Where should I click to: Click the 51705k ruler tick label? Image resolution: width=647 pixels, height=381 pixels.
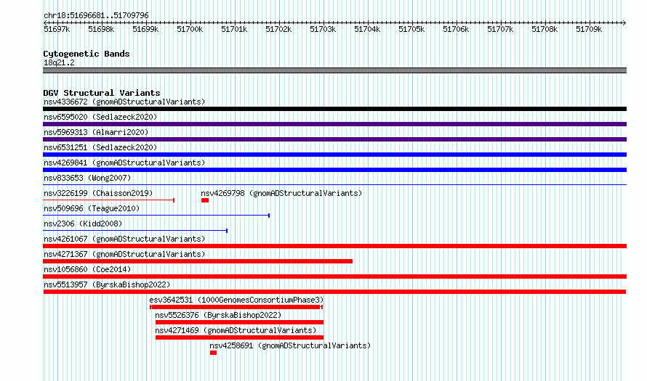411,29
